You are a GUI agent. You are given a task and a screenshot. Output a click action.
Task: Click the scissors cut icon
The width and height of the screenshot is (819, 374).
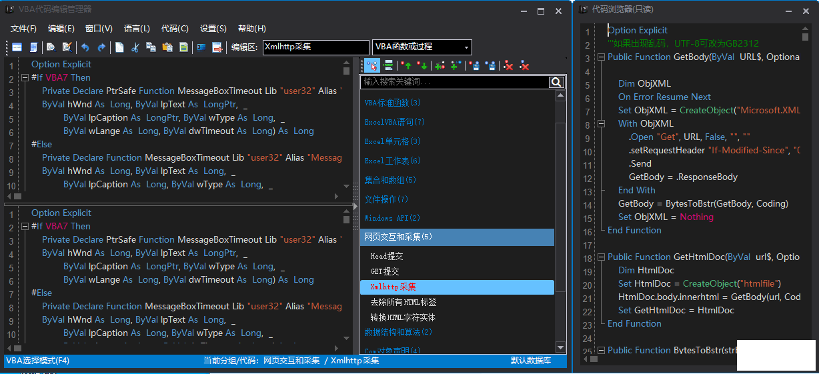coord(135,47)
